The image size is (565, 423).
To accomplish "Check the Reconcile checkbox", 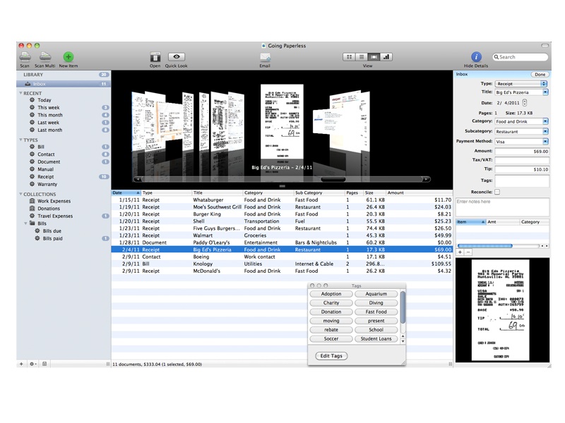I will 497,191.
